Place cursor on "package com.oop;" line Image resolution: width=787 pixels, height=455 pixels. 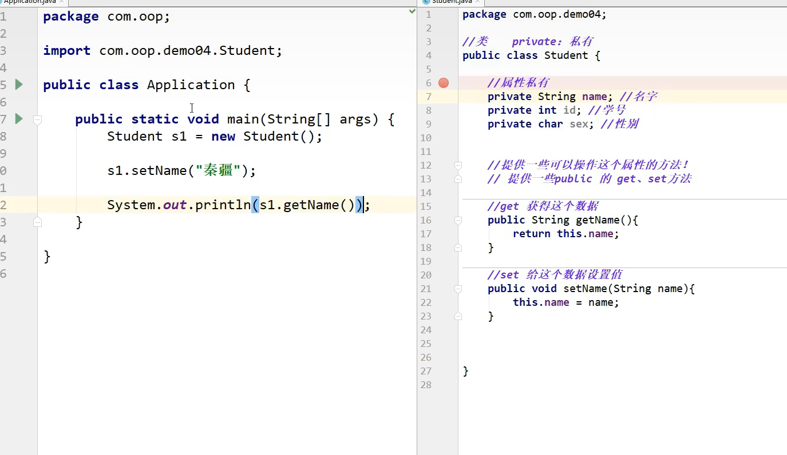[106, 16]
